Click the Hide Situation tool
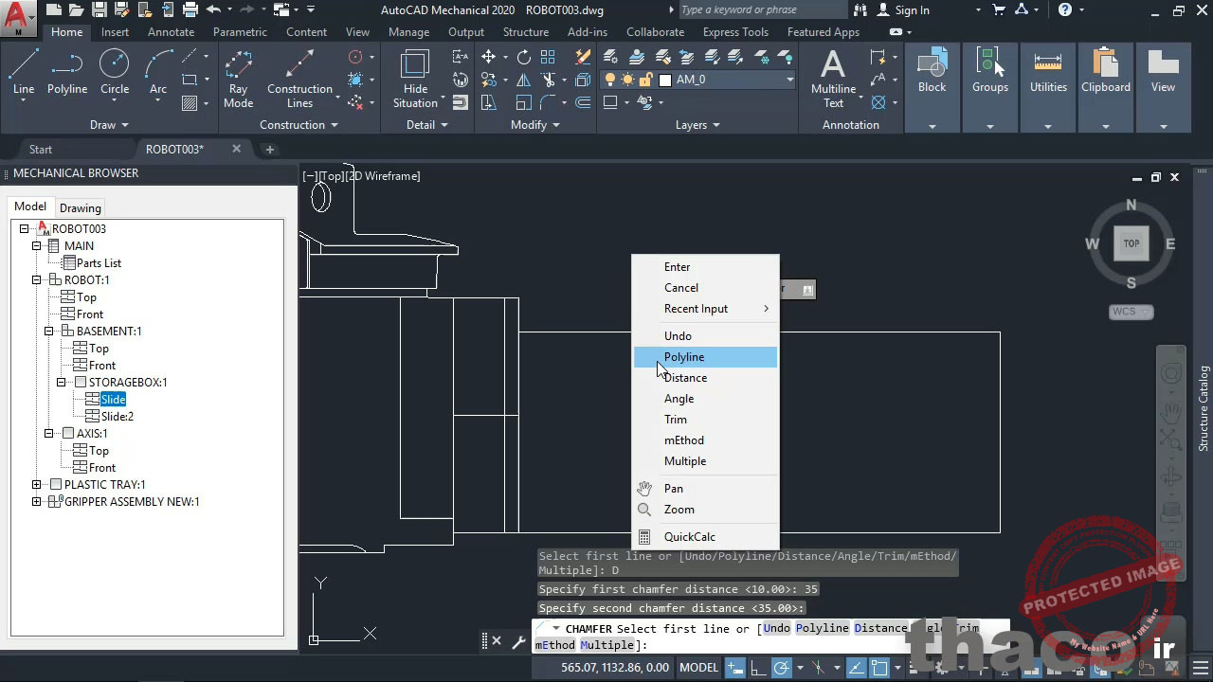This screenshot has width=1213, height=682. pyautogui.click(x=415, y=80)
